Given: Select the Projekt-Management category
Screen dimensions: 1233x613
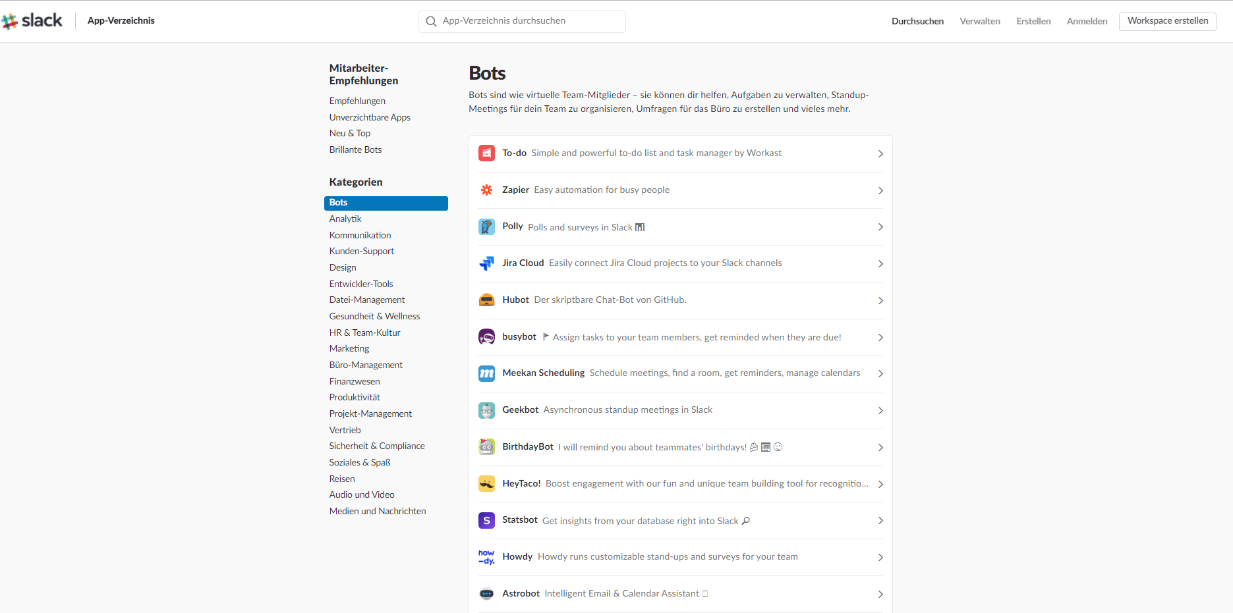Looking at the screenshot, I should pyautogui.click(x=370, y=413).
